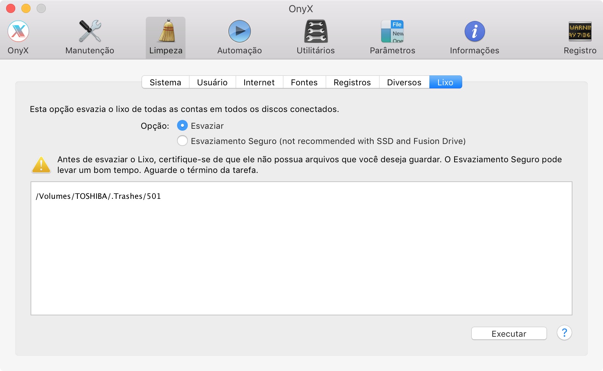Open the OnyX toolbar section

pos(18,37)
